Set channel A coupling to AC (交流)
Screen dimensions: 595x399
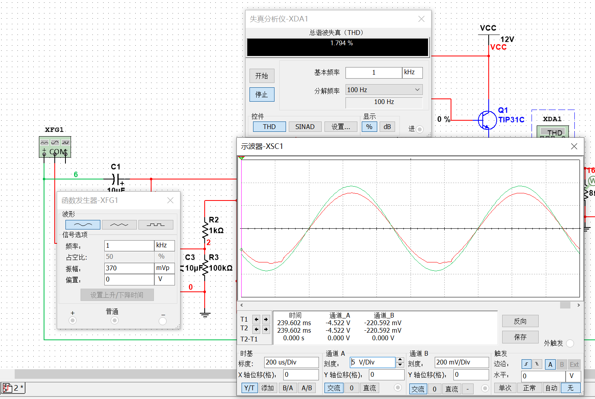tap(334, 388)
